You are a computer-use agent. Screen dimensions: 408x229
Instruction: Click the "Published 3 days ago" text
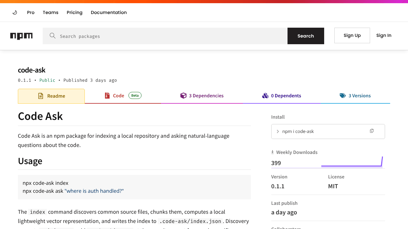coord(90,80)
